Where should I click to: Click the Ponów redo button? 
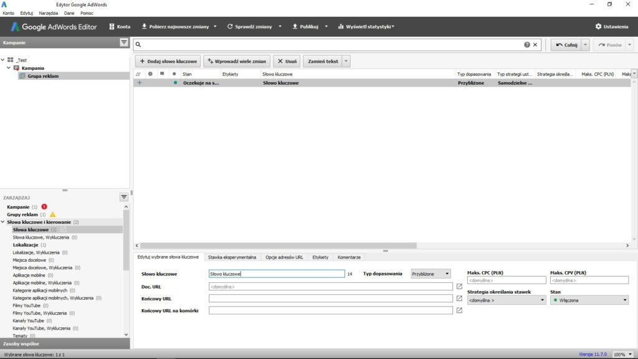tap(610, 45)
